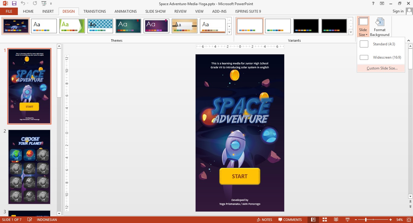The height and width of the screenshot is (223, 413).
Task: Switch to the TRANSITIONS ribbon tab
Action: pos(94,11)
